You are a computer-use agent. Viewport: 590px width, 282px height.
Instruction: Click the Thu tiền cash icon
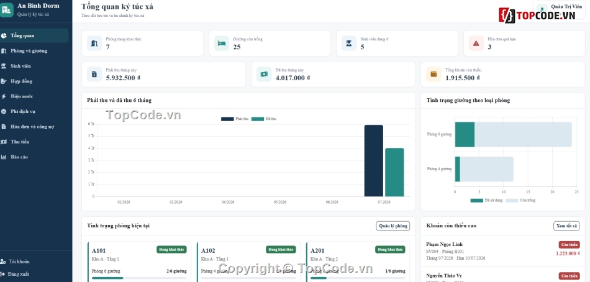4,142
